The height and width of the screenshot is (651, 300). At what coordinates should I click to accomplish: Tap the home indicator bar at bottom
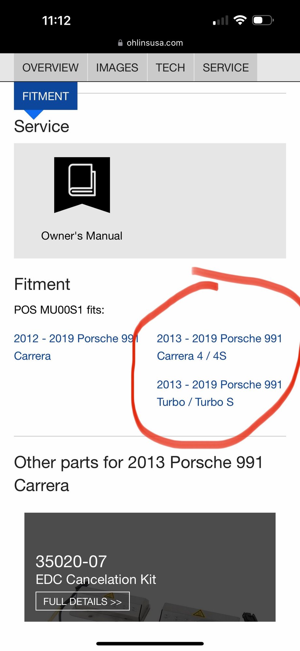click(x=150, y=643)
